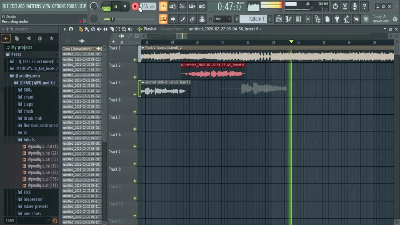Click the microphone one-click recording icon
Screen dimensions: 400x225
[x=355, y=6]
